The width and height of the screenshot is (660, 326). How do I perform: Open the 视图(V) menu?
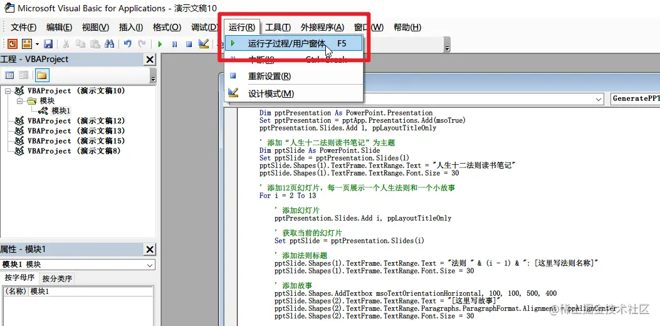(x=95, y=28)
